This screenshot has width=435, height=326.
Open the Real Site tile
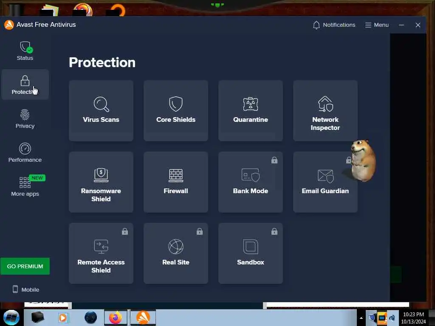(x=175, y=253)
